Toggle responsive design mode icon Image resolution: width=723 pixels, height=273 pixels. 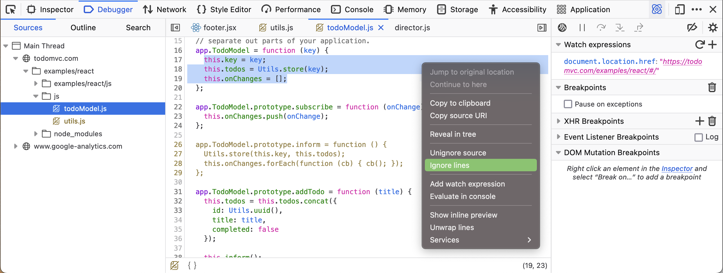[679, 10]
